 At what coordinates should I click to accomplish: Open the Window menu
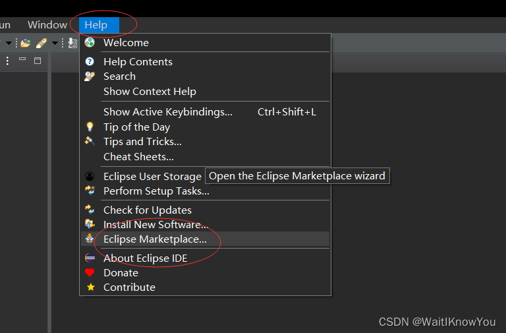pos(47,25)
